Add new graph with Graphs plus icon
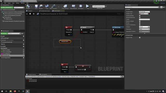 (x=24, y=36)
